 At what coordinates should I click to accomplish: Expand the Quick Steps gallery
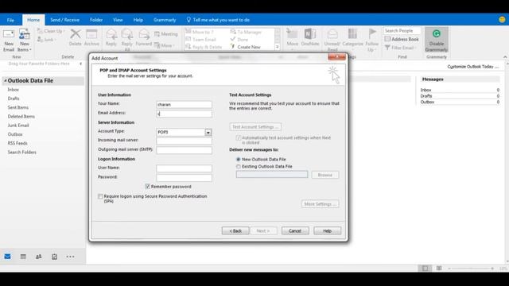tap(278, 47)
